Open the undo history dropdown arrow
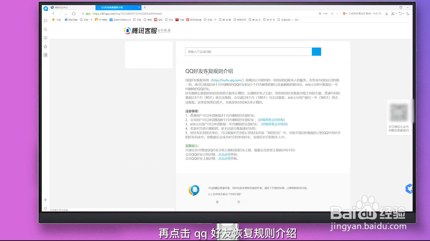Image resolution: width=430 pixels, height=241 pixels. (x=403, y=13)
